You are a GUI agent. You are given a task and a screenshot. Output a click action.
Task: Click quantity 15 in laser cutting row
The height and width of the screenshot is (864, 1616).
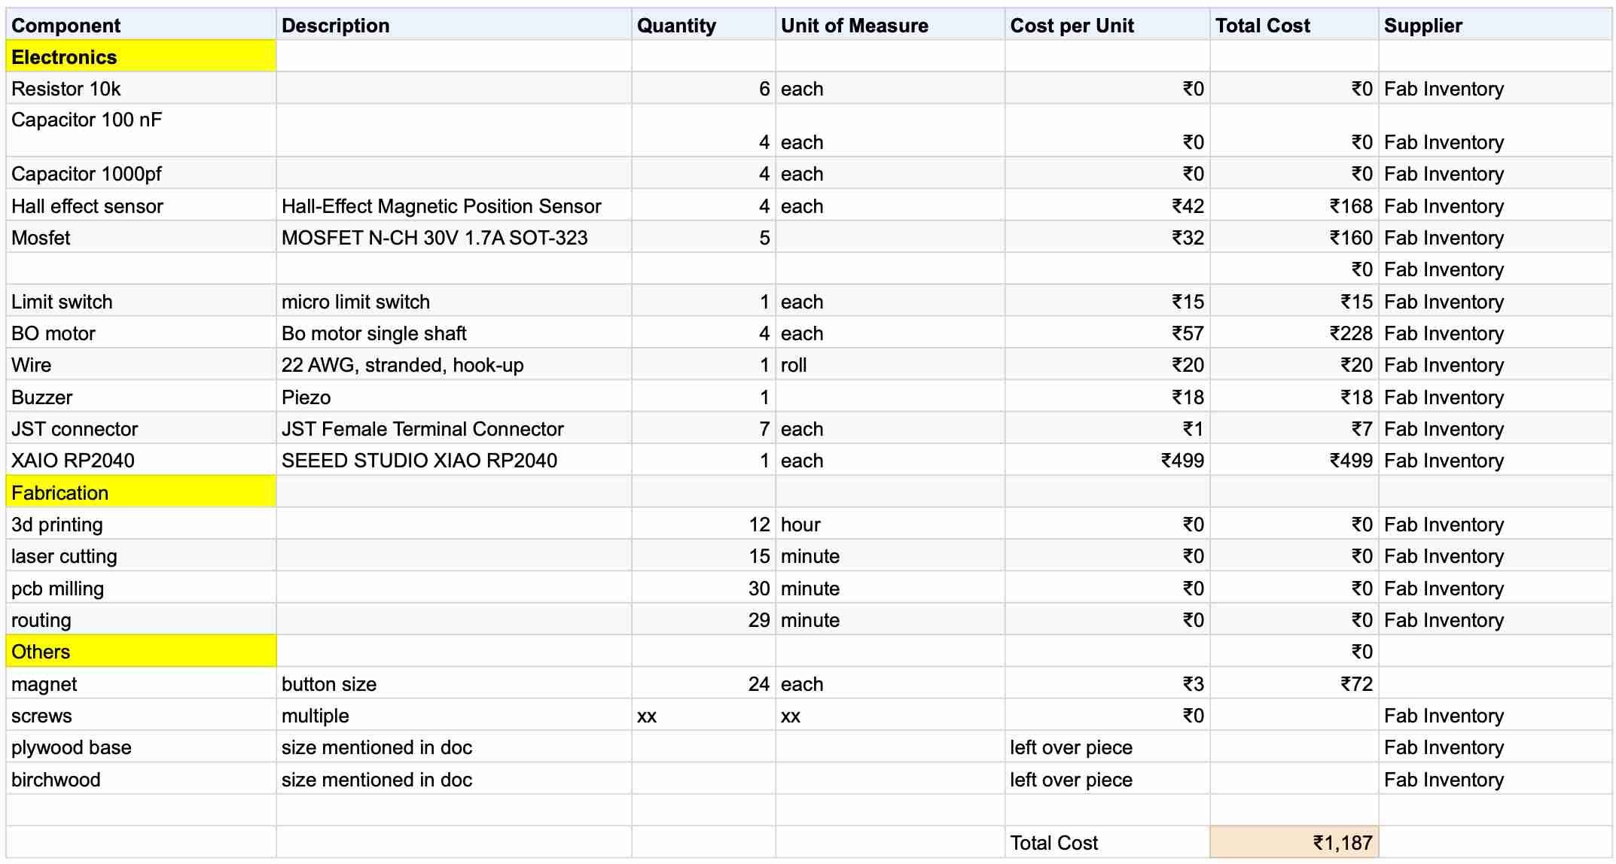click(703, 555)
